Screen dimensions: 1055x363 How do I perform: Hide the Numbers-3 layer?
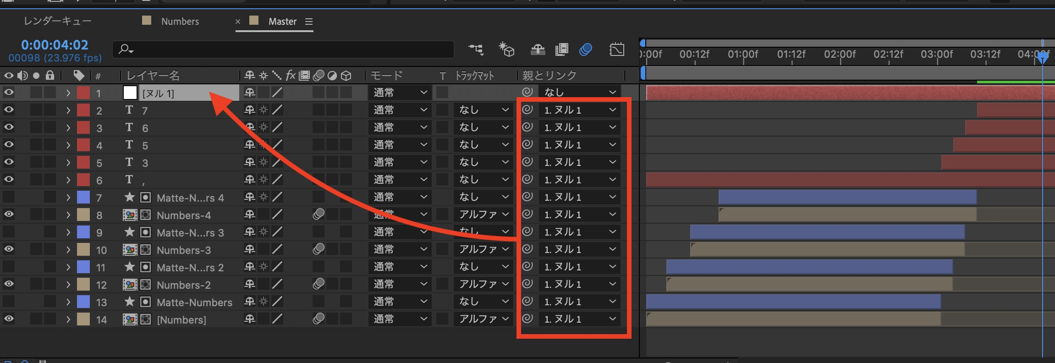[9, 249]
